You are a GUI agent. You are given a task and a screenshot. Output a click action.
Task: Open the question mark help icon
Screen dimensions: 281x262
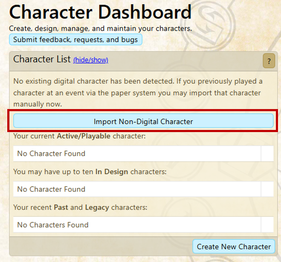click(268, 61)
